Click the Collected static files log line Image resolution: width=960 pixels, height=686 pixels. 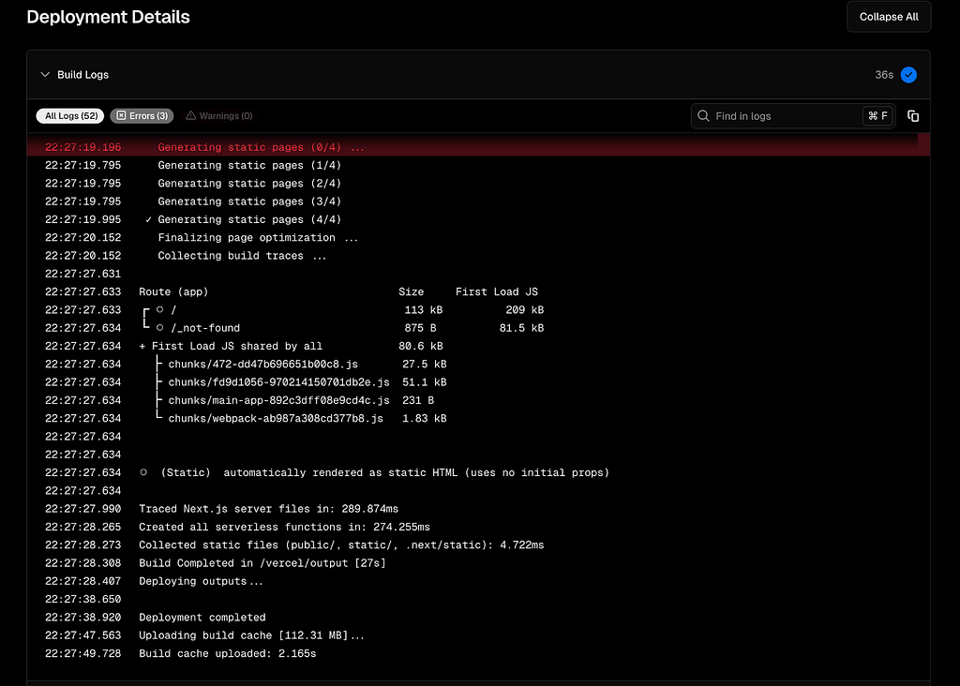pos(478,544)
